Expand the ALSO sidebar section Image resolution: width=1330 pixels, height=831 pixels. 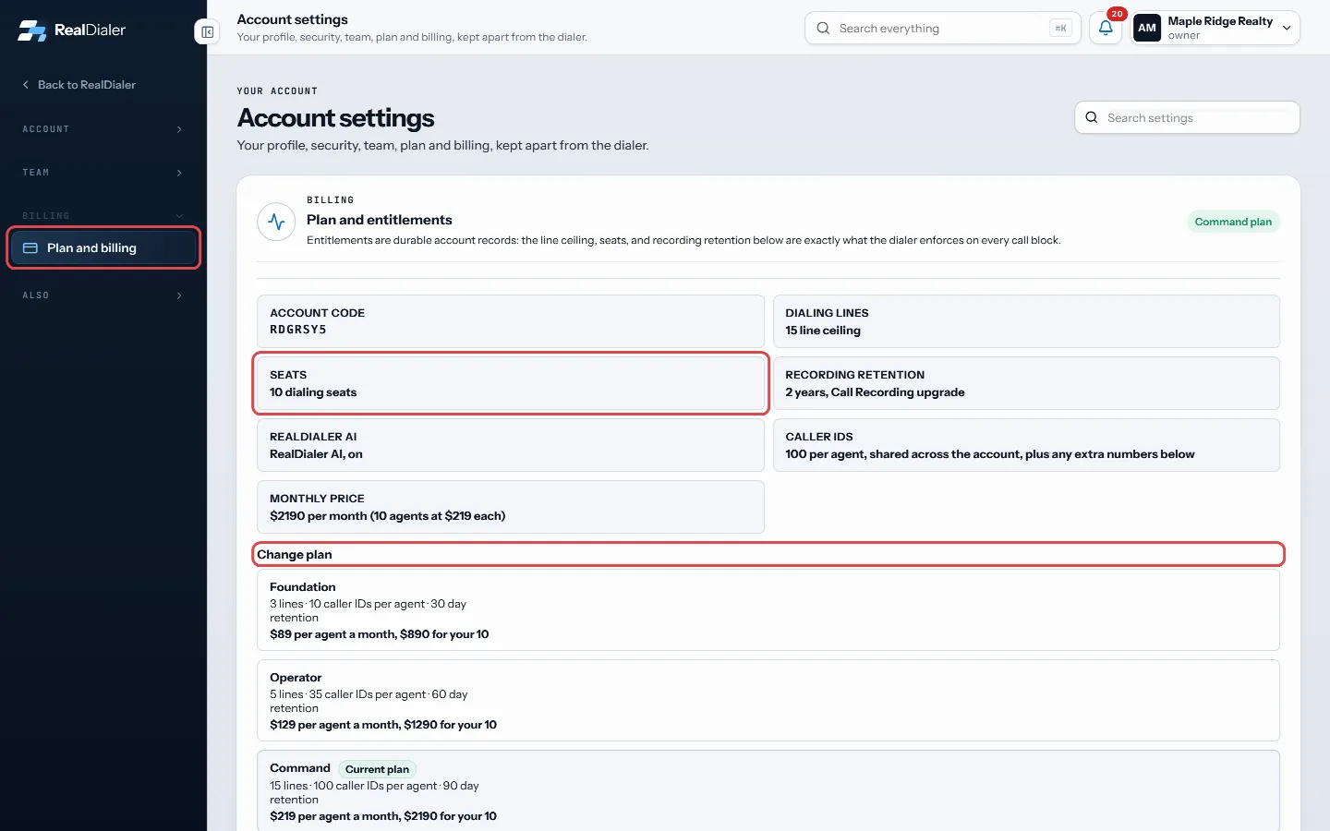(x=103, y=295)
